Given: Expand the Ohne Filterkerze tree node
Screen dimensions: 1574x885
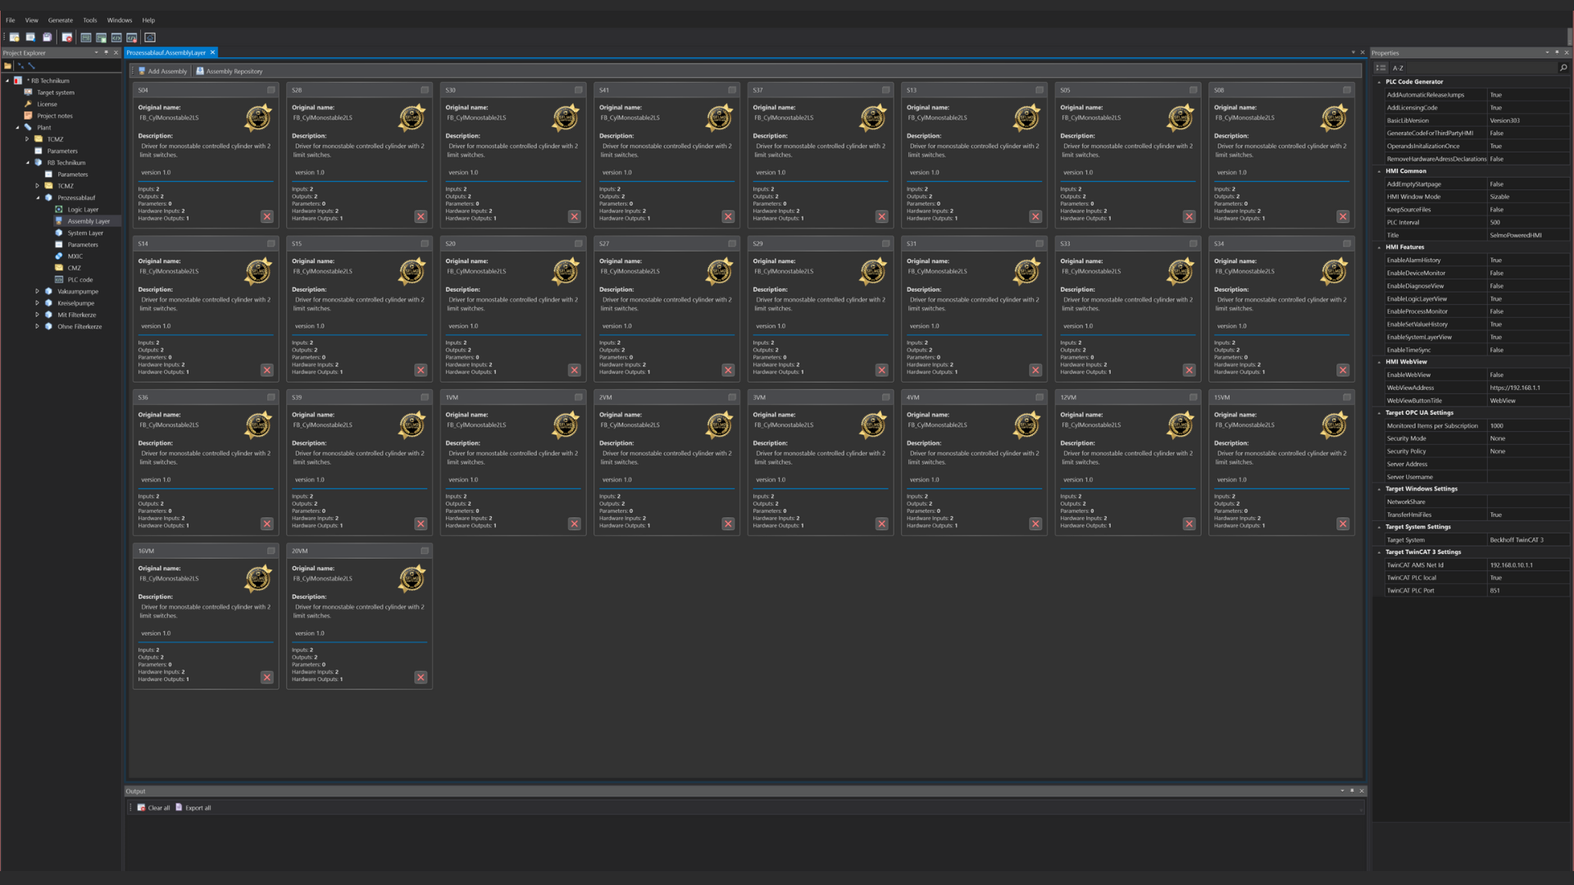Looking at the screenshot, I should click(37, 326).
